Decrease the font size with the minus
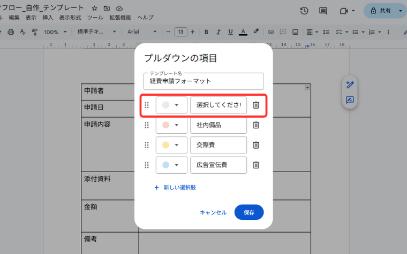The height and width of the screenshot is (254, 407). click(x=168, y=32)
